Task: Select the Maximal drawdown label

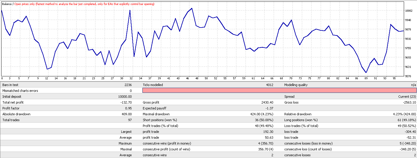Action: (x=156, y=114)
